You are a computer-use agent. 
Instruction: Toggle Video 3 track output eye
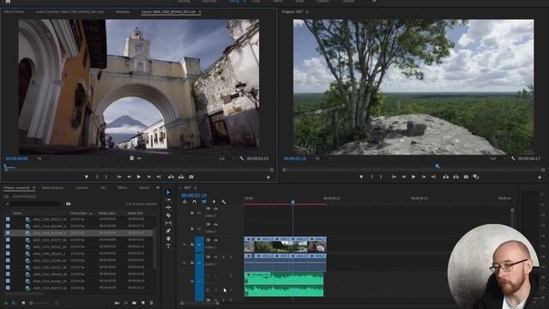pos(215,209)
